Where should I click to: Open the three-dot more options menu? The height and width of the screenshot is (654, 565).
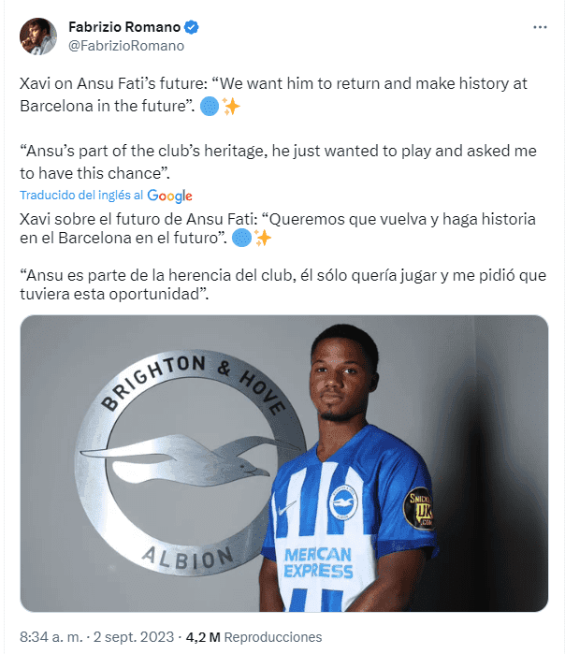(x=540, y=27)
